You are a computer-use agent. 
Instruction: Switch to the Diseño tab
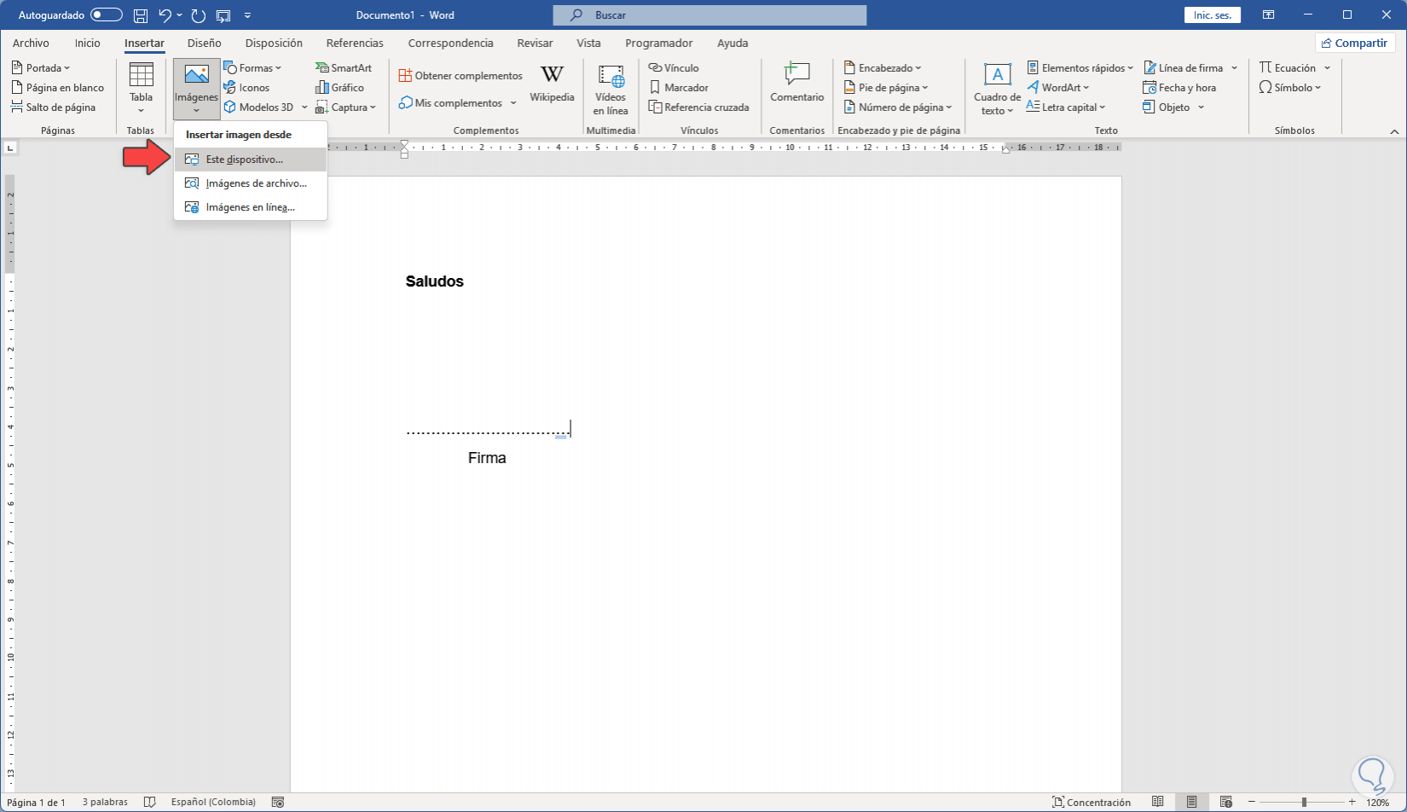205,43
